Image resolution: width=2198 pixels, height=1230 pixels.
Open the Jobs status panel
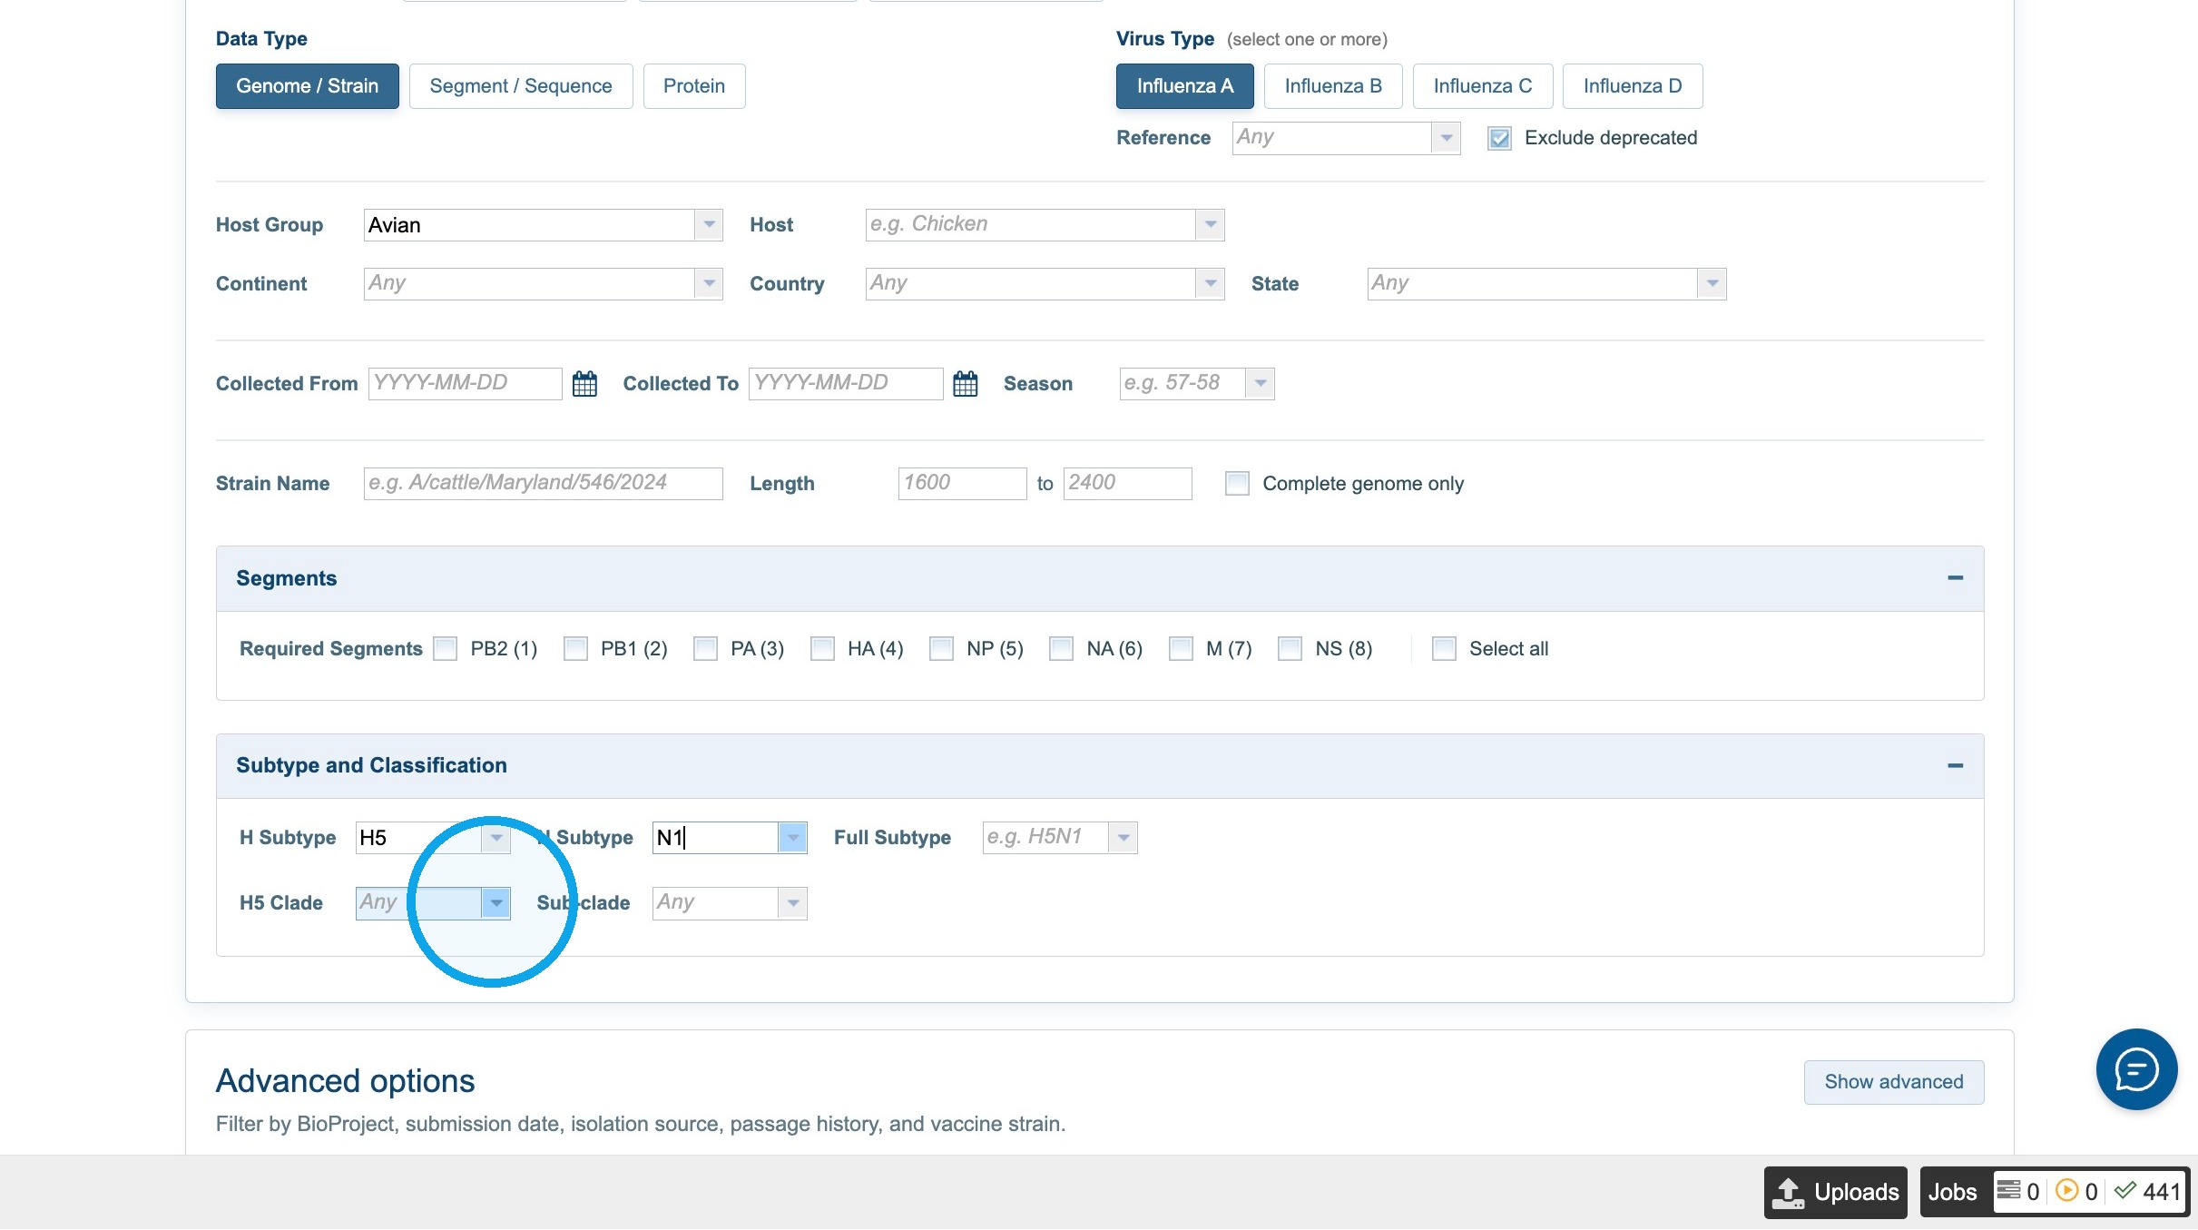point(1952,1192)
